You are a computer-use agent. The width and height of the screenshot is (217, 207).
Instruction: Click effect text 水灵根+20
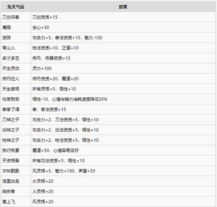pyautogui.click(x=43, y=181)
